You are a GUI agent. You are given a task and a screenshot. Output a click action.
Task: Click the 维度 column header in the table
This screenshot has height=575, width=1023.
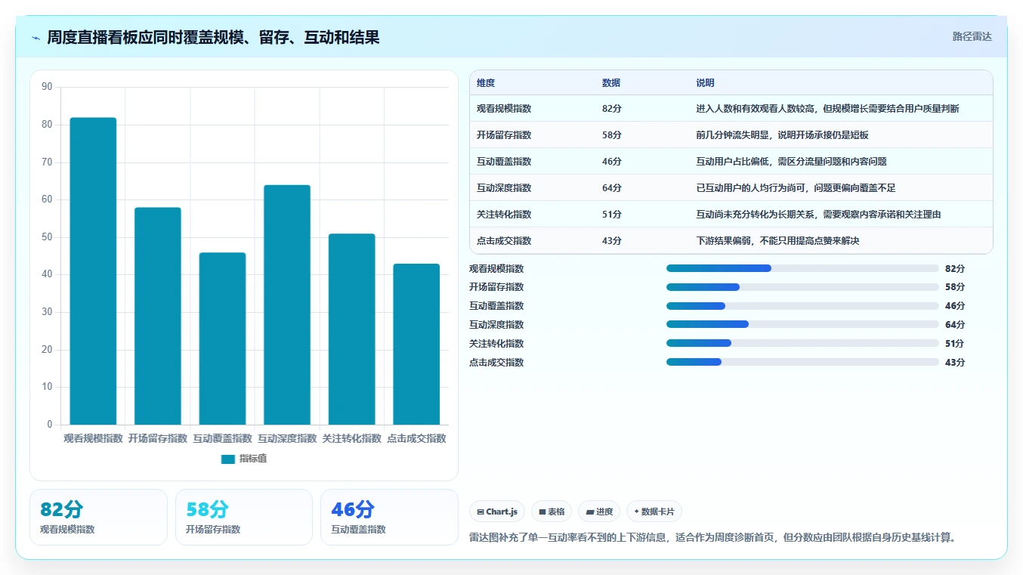click(486, 83)
